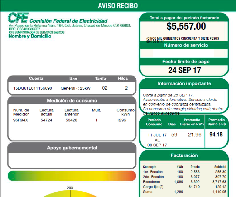Select the 255.30 subtotal
236x197 pixels.
click(221, 172)
